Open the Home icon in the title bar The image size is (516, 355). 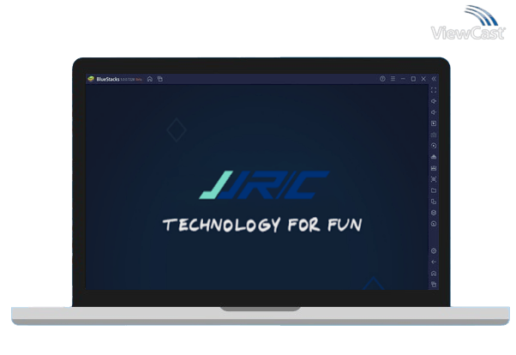pyautogui.click(x=150, y=79)
